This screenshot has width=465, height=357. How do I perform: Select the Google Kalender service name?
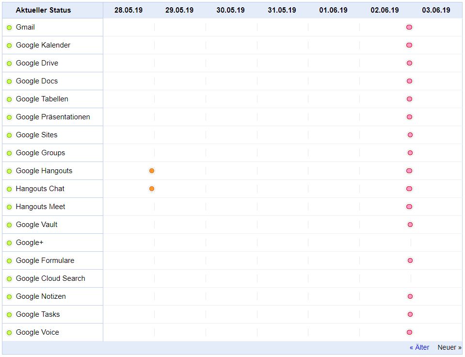click(43, 45)
